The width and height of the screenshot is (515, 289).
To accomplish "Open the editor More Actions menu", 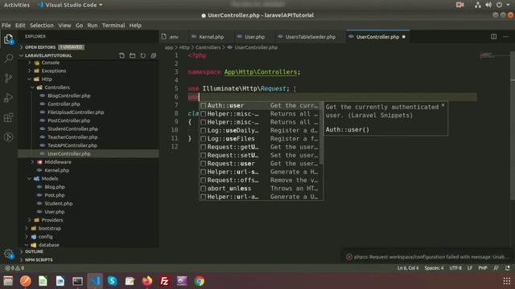I will click(x=505, y=37).
